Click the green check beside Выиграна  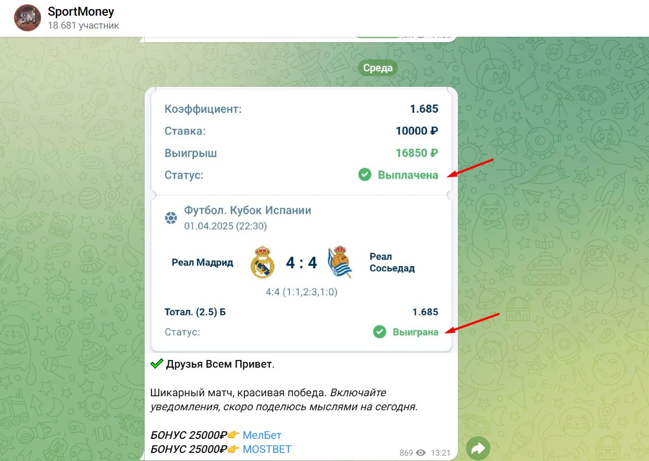pos(380,331)
